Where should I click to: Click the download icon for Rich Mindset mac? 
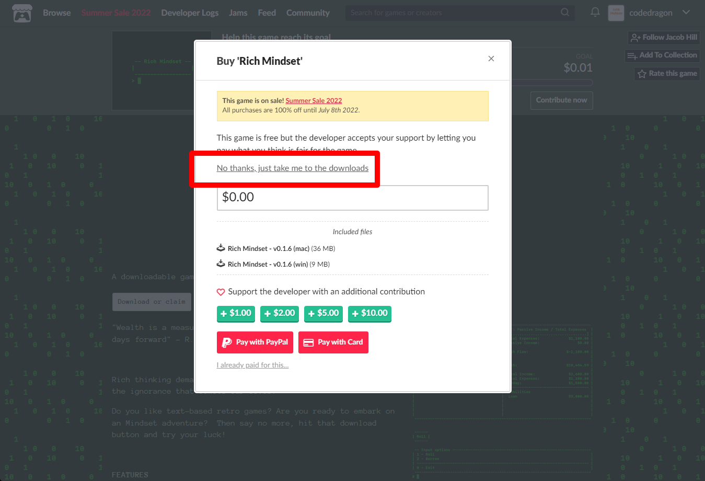pyautogui.click(x=221, y=248)
